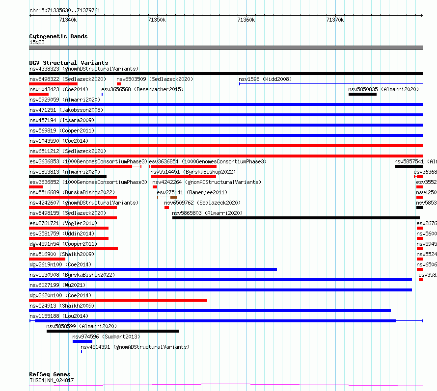This screenshot has width=437, height=391.
Task: Click the esv2761721 Vogler2010 label
Action: tap(63, 223)
